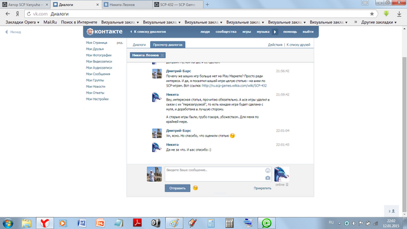Attach a photo using the camera icon

(268, 178)
